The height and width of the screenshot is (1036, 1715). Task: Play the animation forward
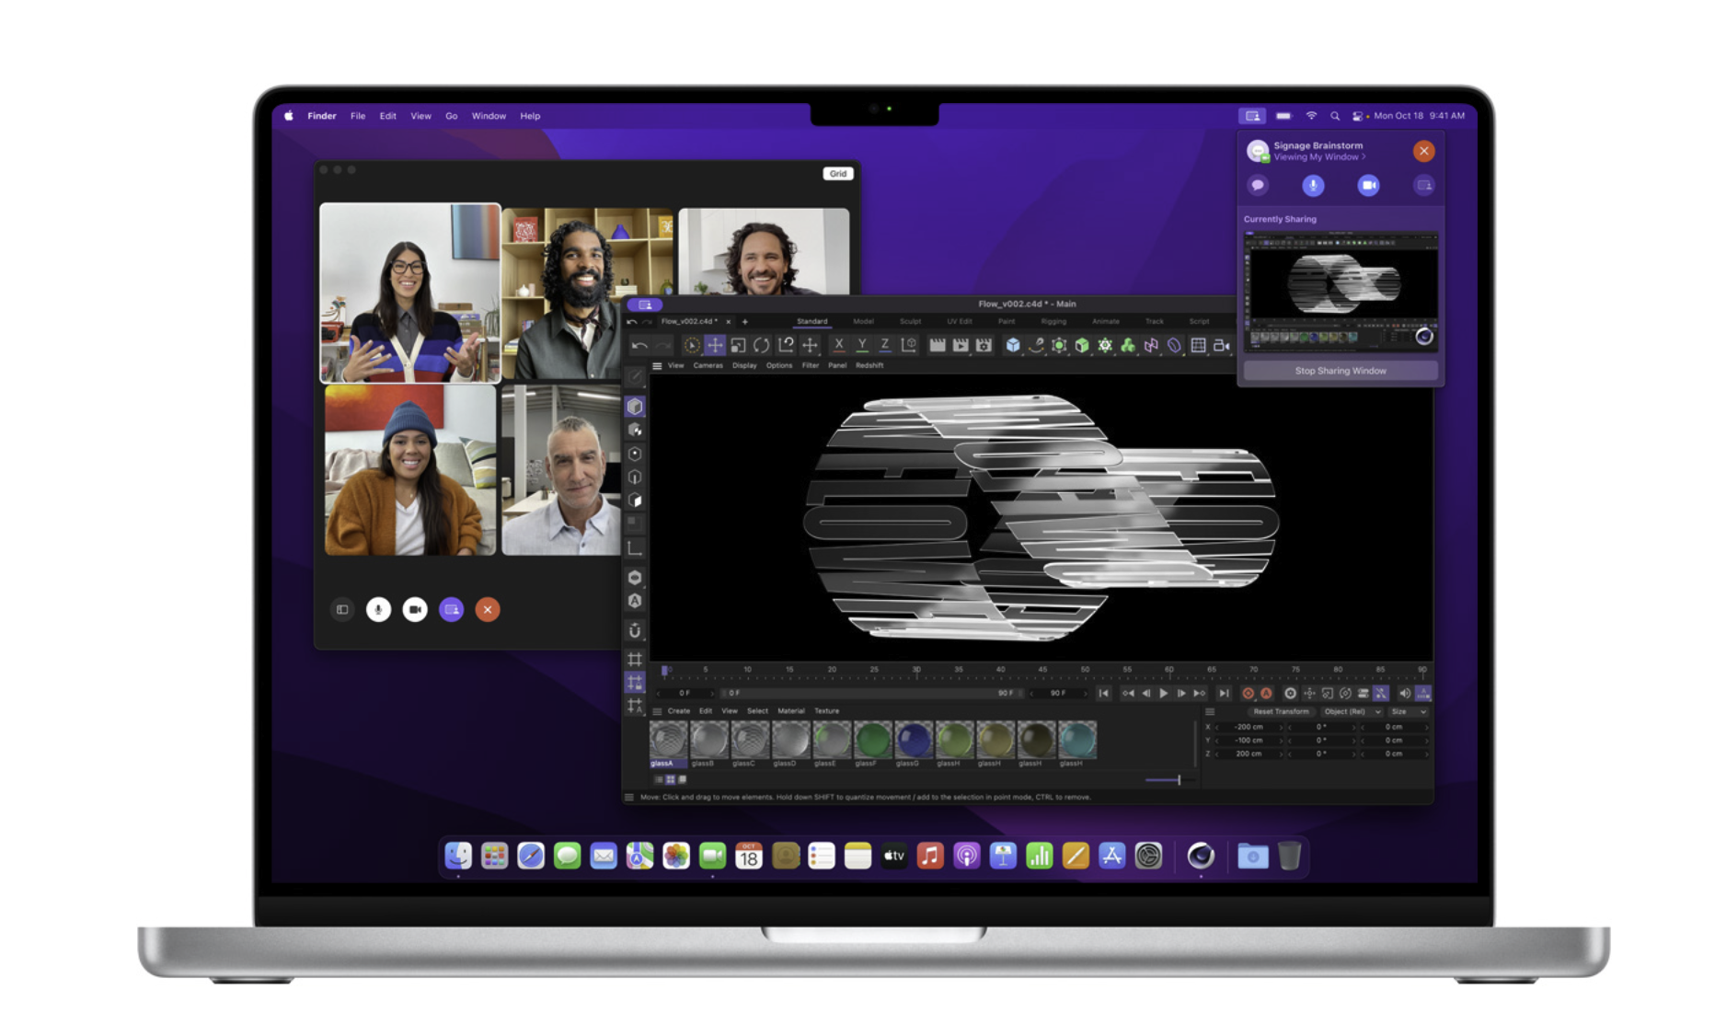tap(1164, 694)
